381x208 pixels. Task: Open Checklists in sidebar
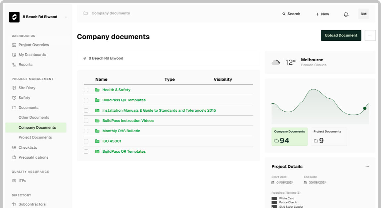[28, 147]
